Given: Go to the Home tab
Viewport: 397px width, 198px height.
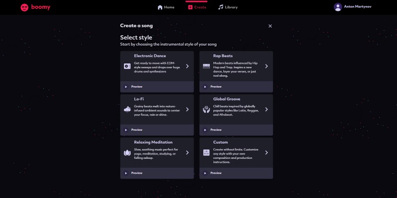Looking at the screenshot, I should [x=166, y=7].
